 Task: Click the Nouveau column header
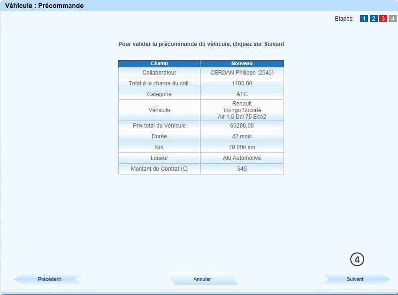[x=242, y=63]
